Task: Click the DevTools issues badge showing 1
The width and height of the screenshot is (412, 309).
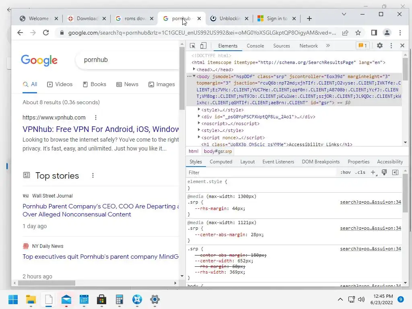Action: click(363, 45)
